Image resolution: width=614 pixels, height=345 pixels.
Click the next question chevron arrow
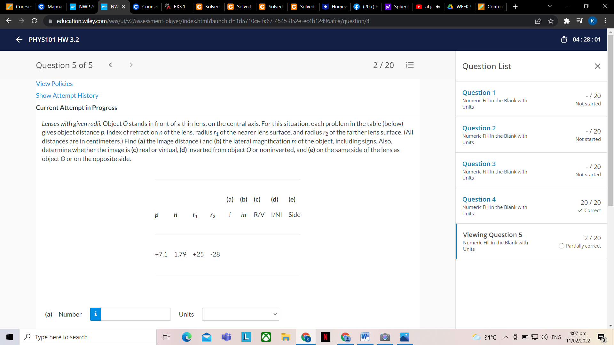click(x=131, y=65)
